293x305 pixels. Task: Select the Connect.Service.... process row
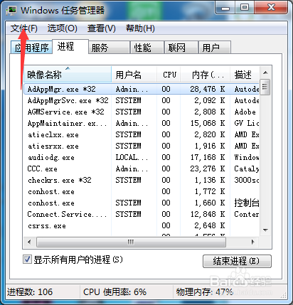[x=142, y=214]
